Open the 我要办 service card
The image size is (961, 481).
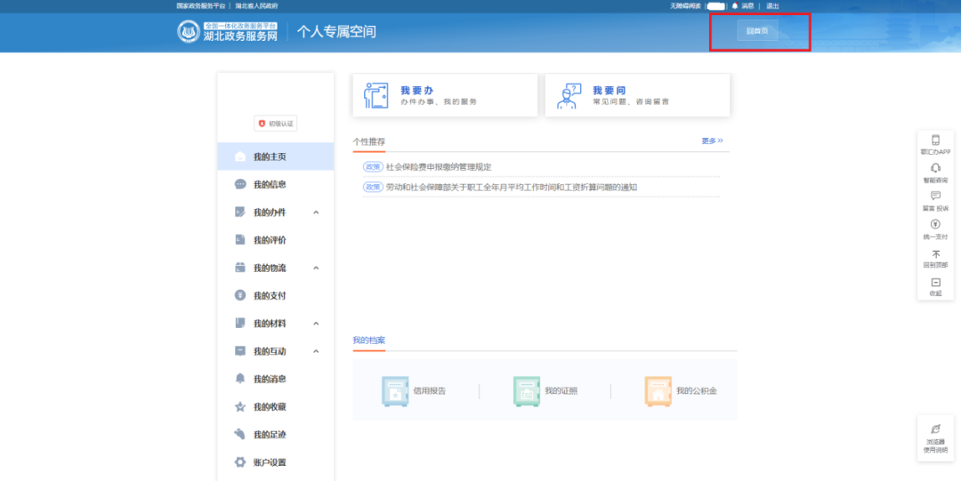pos(445,96)
